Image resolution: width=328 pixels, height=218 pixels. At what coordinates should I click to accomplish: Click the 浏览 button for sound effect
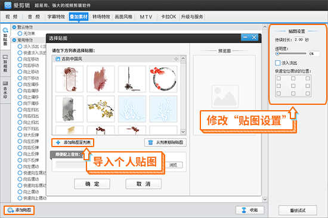tap(173, 165)
